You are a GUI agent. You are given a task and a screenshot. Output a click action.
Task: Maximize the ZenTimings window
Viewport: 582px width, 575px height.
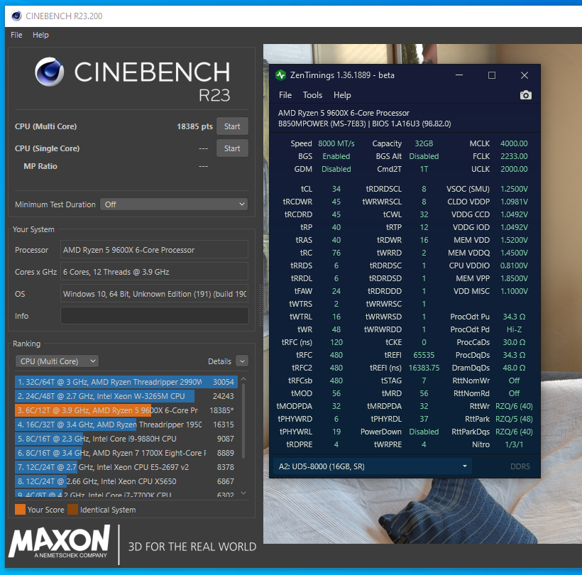pos(491,75)
